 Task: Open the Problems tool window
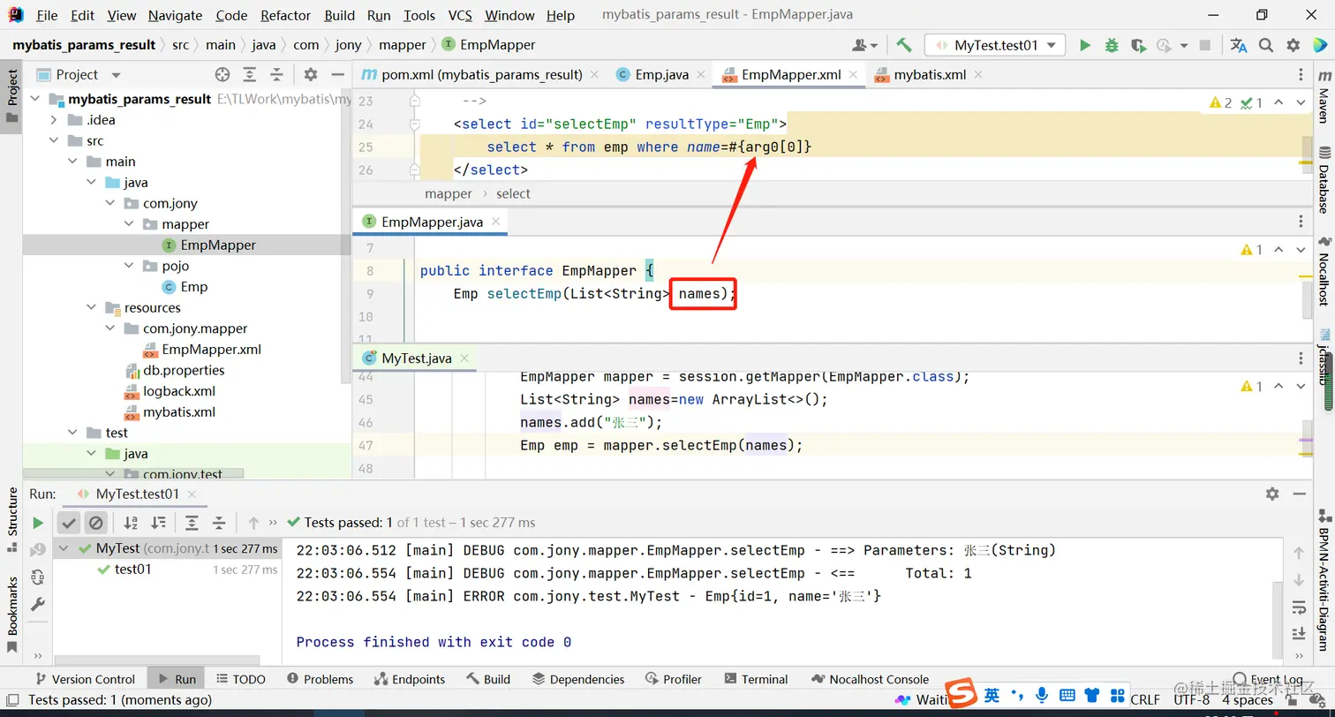pos(320,679)
